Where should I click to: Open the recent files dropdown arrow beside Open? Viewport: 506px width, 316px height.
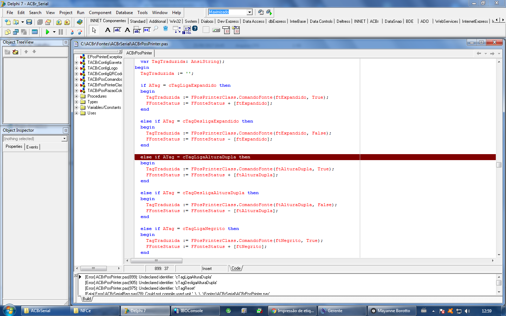22,22
